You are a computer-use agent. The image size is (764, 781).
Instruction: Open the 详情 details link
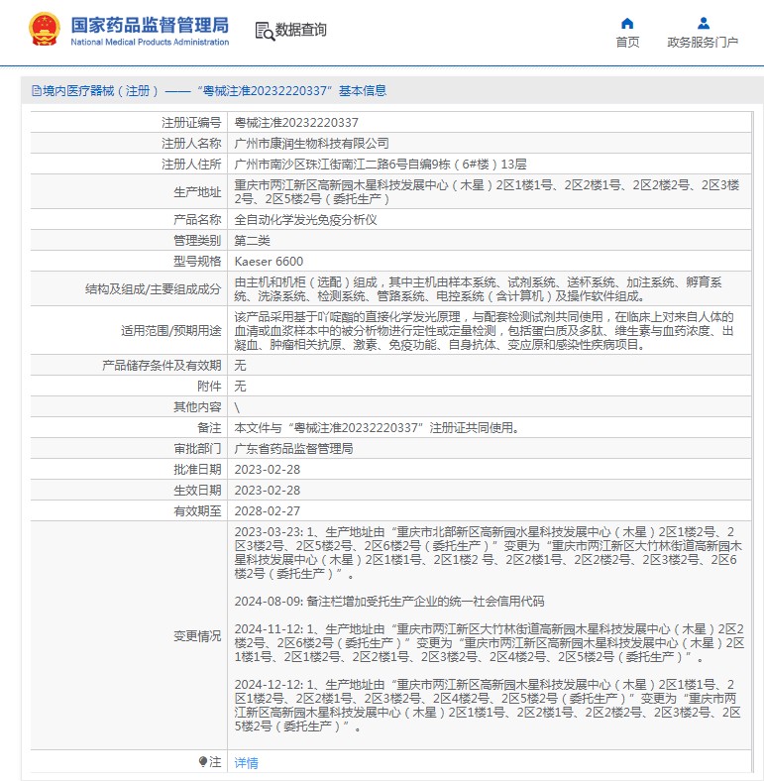[246, 762]
